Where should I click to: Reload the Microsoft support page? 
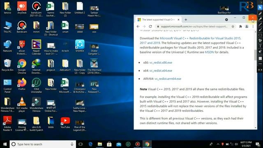point(150,26)
